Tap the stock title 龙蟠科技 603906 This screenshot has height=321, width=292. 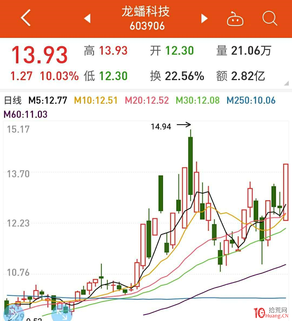(x=146, y=18)
